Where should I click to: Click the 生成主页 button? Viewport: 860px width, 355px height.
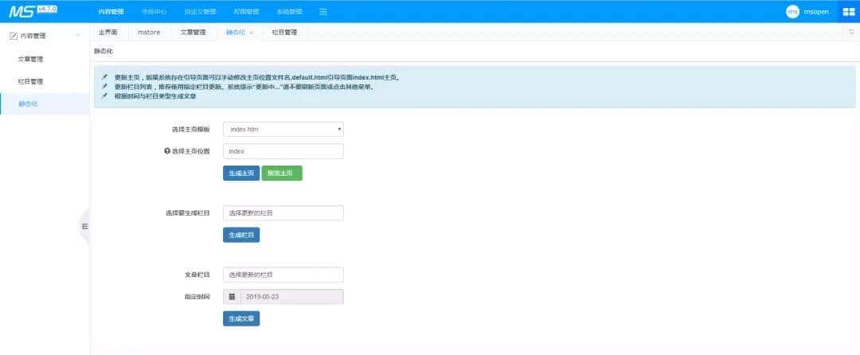[x=241, y=173]
